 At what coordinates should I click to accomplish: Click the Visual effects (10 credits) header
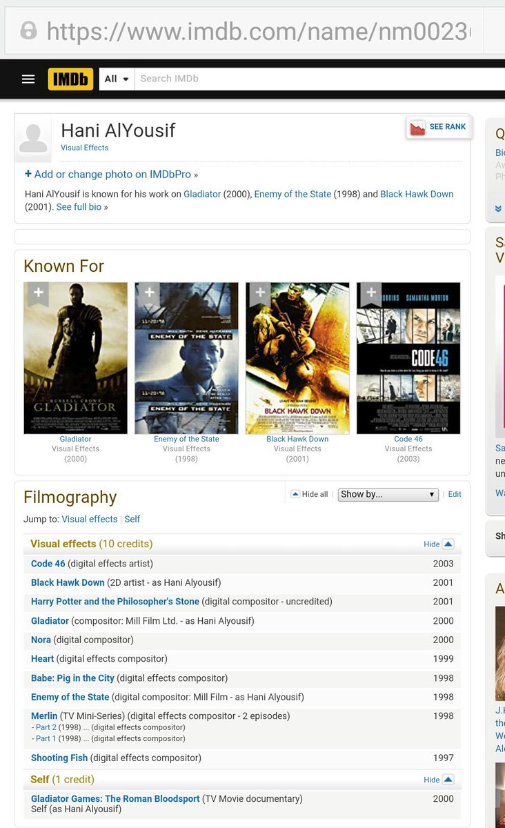tap(91, 544)
